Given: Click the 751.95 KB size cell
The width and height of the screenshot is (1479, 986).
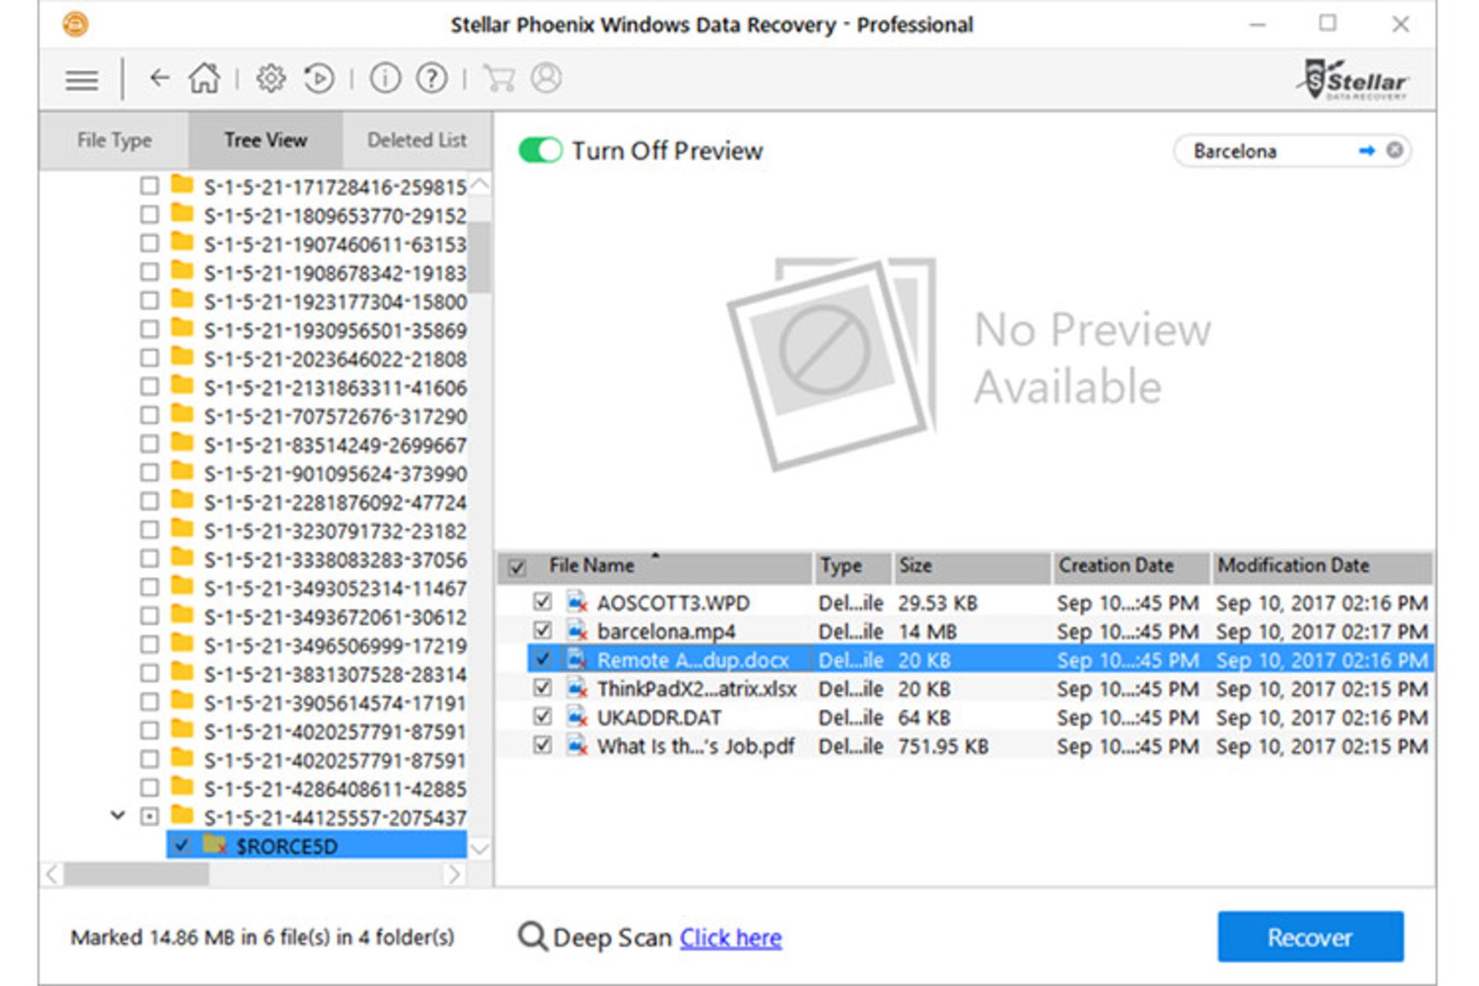Looking at the screenshot, I should 943,746.
